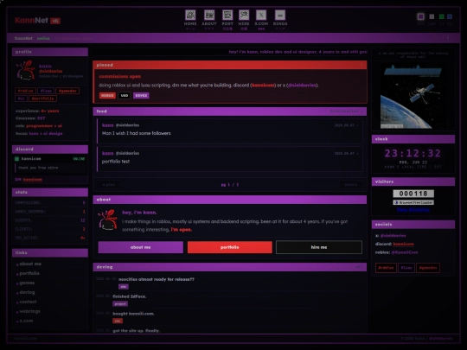The height and width of the screenshot is (350, 467).
Task: Click the #gamedev tag in socials panel
Action: pyautogui.click(x=428, y=268)
